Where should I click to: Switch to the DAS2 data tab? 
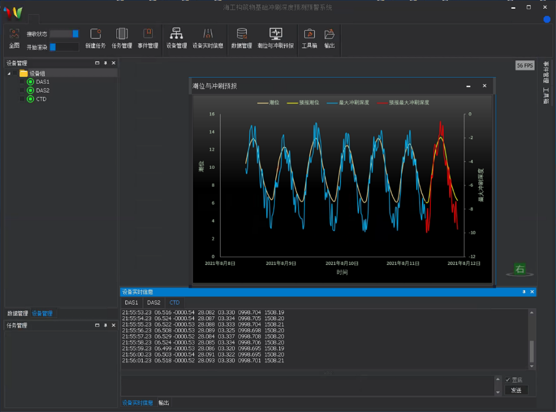[x=154, y=303]
